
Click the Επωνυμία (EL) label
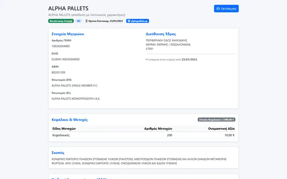coord(61,93)
